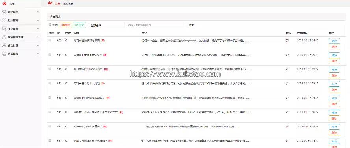Open the 全部分类 category dropdown
Screen dimensions: 350x148
[x=106, y=25]
